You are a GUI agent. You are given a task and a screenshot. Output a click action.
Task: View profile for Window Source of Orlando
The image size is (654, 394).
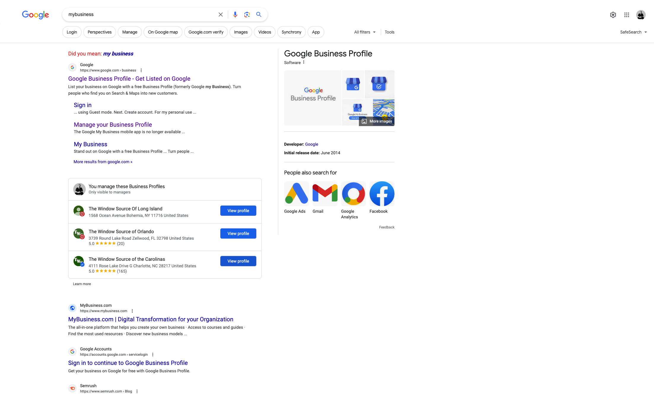238,233
